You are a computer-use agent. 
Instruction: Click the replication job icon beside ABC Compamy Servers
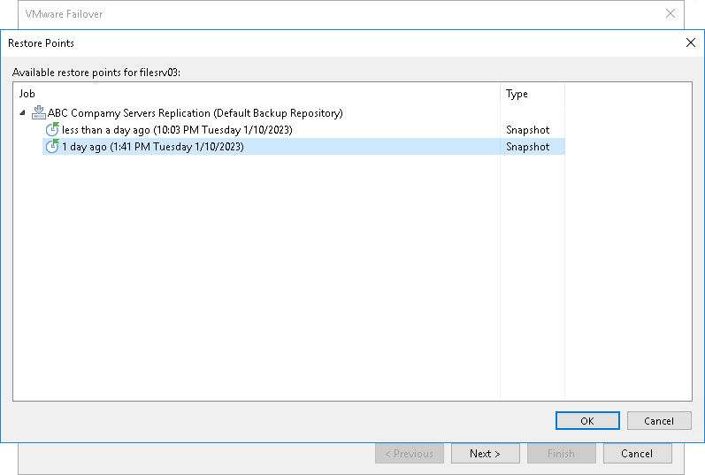click(x=39, y=112)
